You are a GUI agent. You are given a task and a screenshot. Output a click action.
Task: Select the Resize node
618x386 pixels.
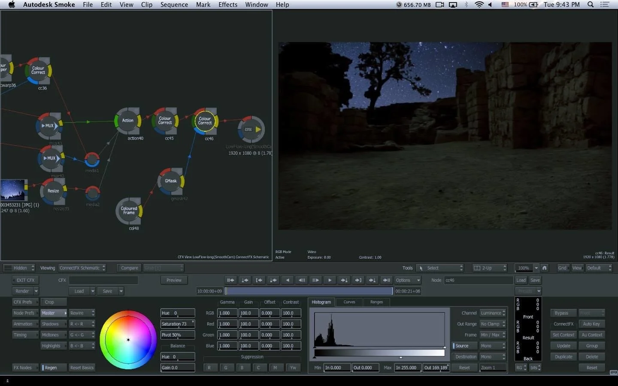(x=53, y=191)
